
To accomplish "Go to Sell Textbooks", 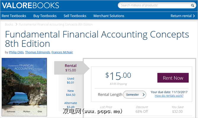I will [75, 16].
